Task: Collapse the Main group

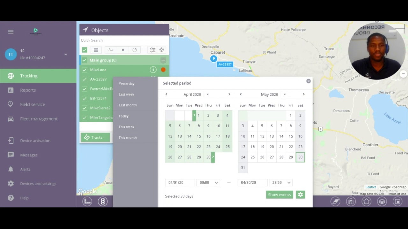Action: coord(163,60)
